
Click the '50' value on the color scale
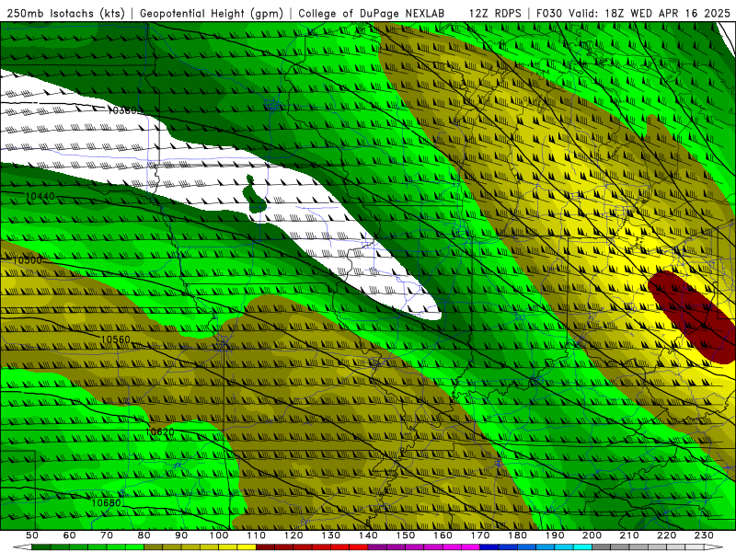32,535
